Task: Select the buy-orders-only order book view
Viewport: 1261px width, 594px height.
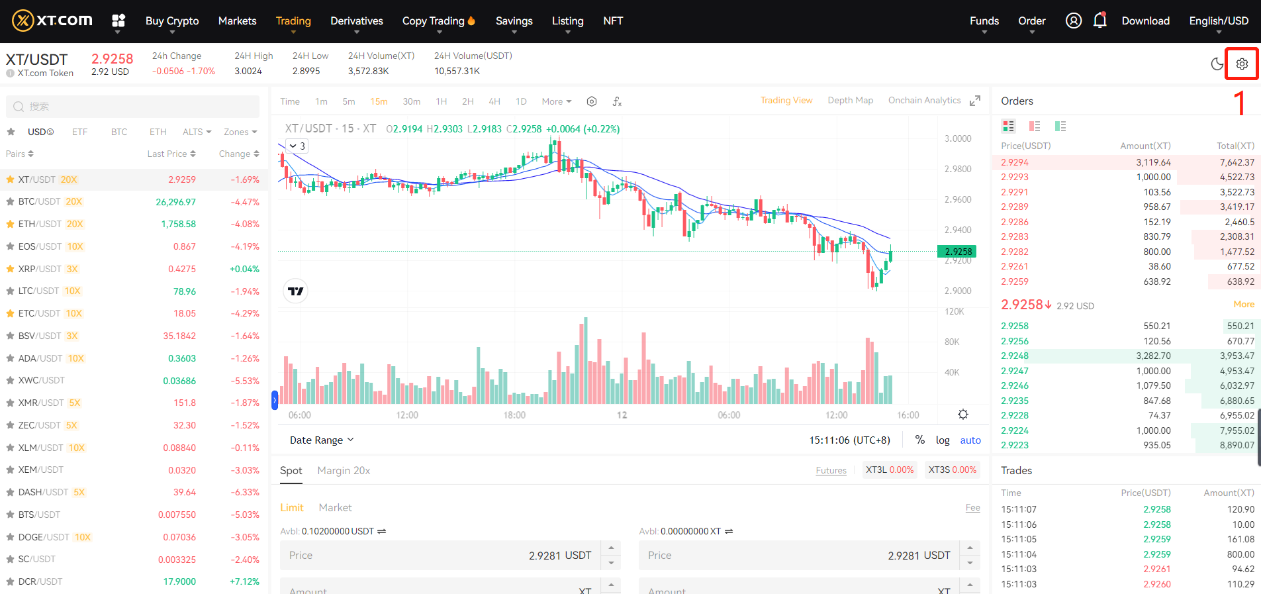Action: (x=1060, y=126)
